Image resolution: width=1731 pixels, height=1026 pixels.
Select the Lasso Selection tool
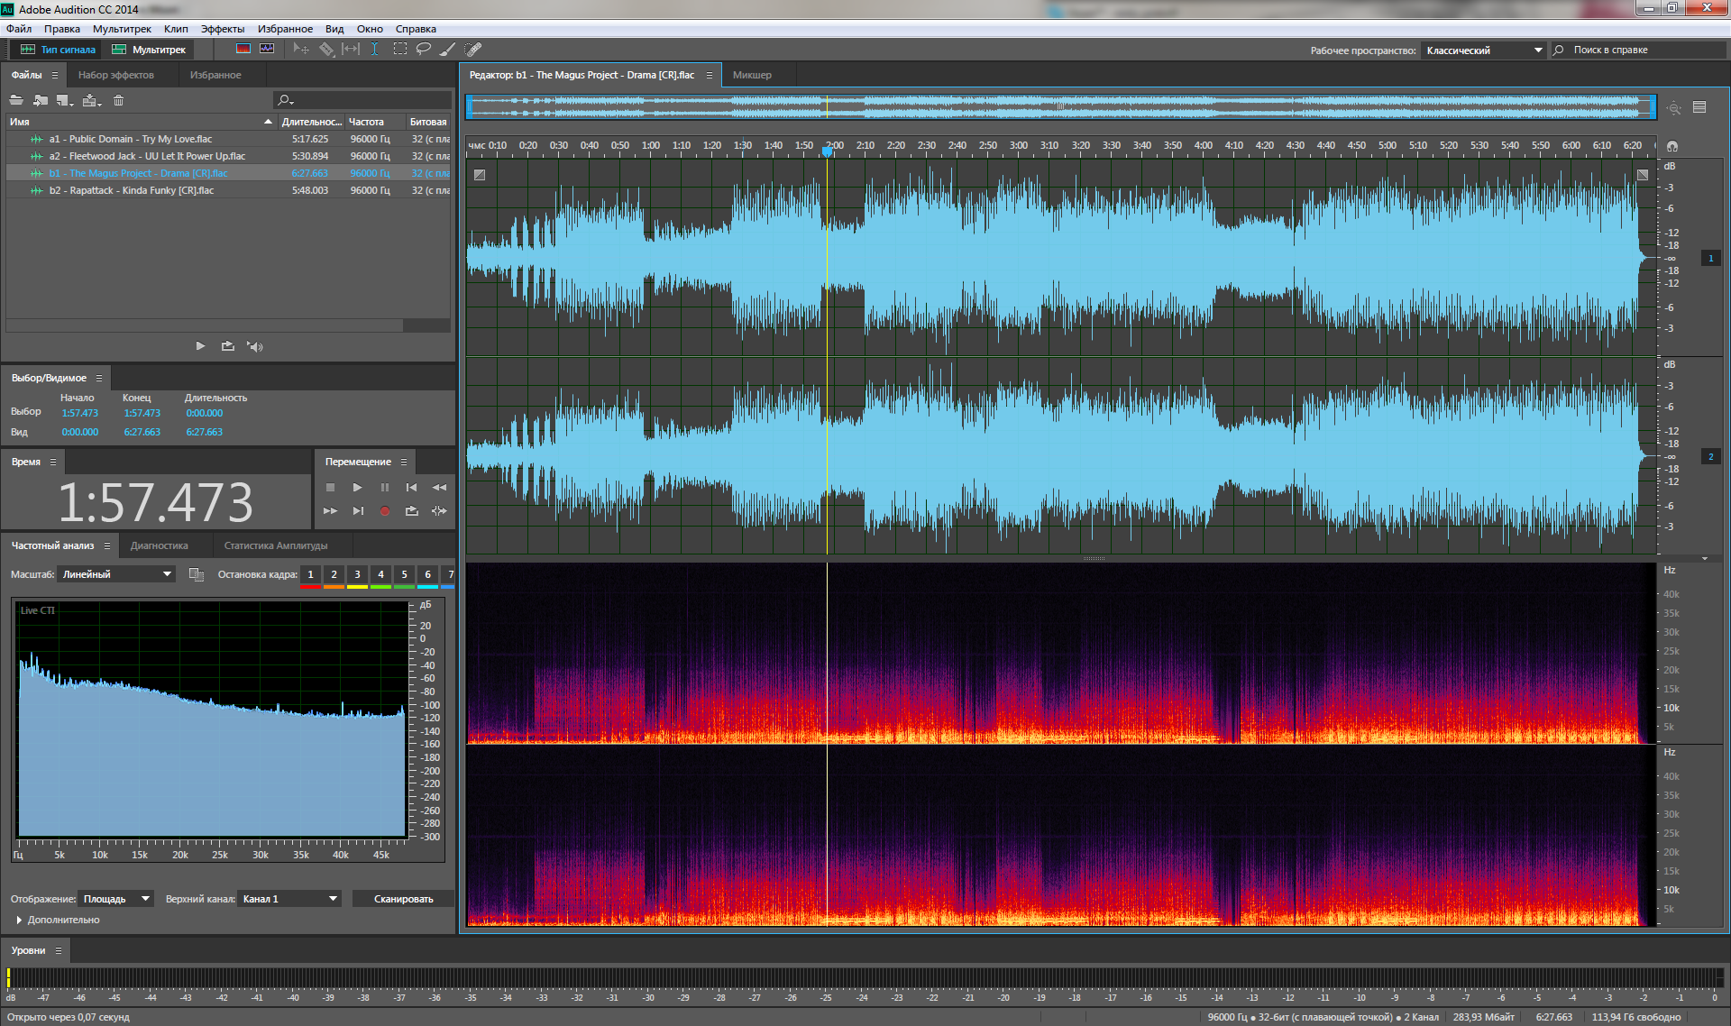tap(423, 49)
